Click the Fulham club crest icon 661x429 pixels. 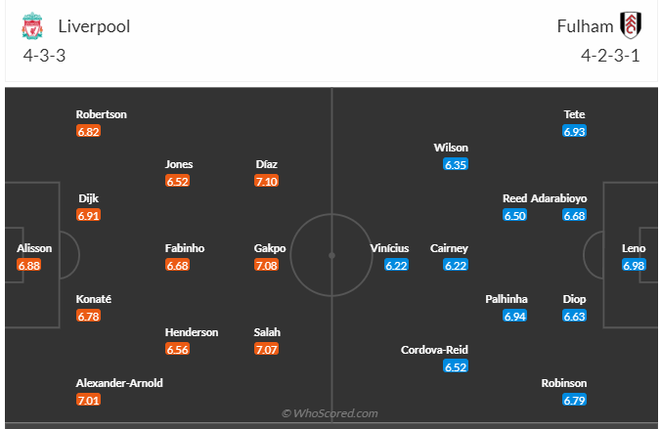[x=630, y=25]
